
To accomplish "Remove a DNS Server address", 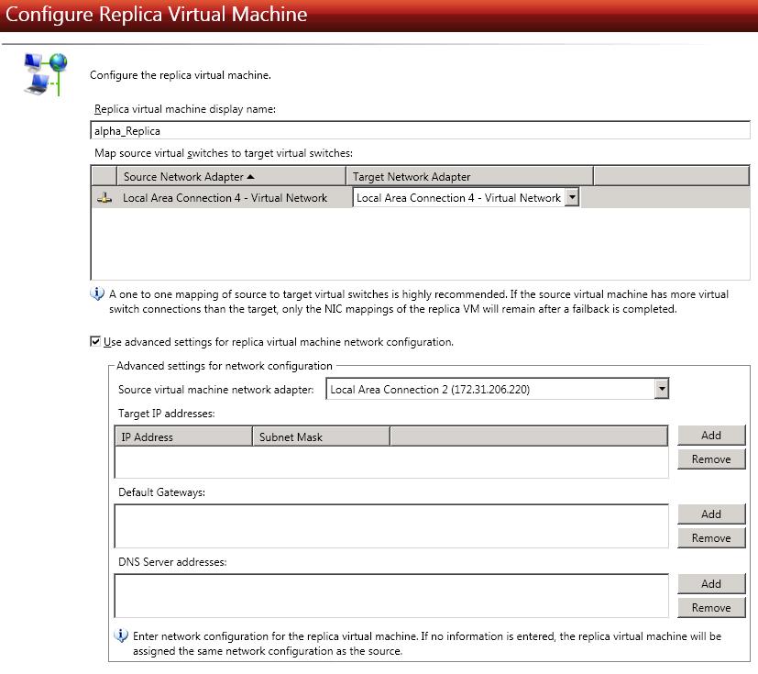I will pos(710,608).
